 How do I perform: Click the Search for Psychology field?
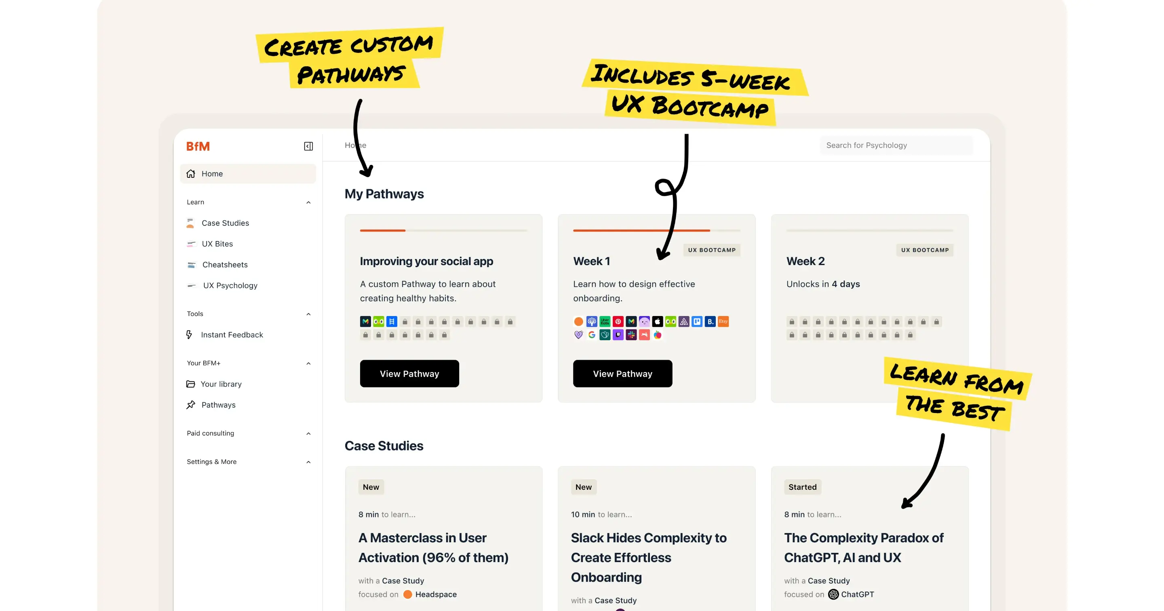pyautogui.click(x=896, y=145)
